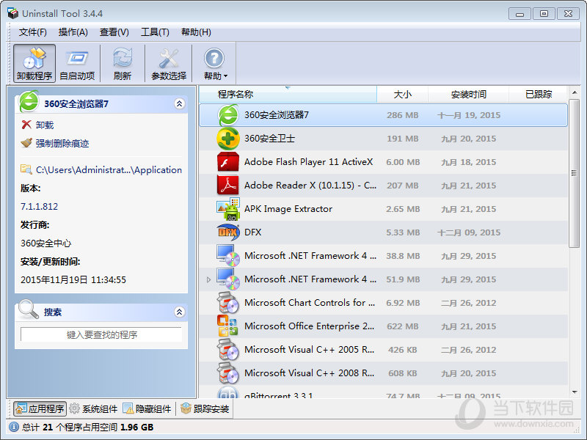Switch to the 应用程序 tab
587x440 pixels.
40,408
